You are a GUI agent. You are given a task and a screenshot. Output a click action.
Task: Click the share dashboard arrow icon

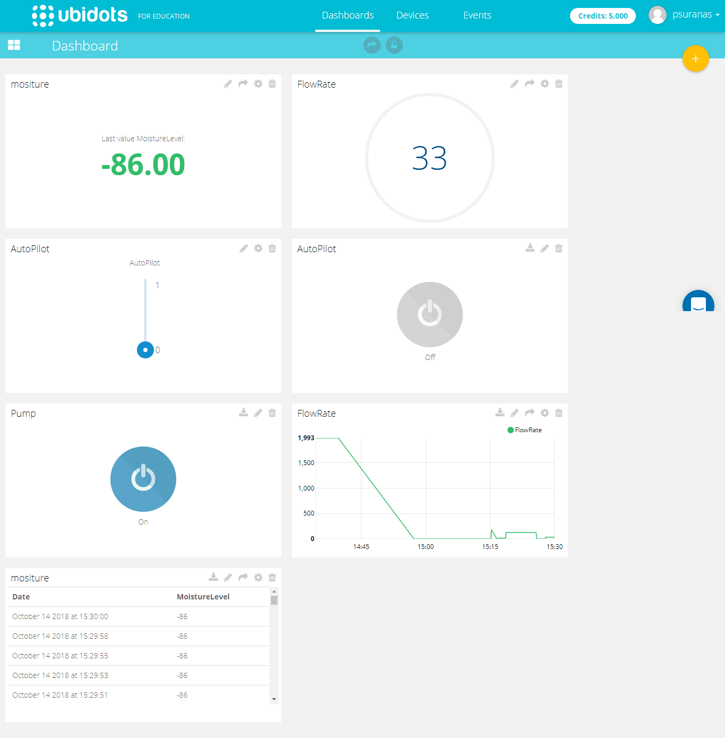tap(372, 45)
